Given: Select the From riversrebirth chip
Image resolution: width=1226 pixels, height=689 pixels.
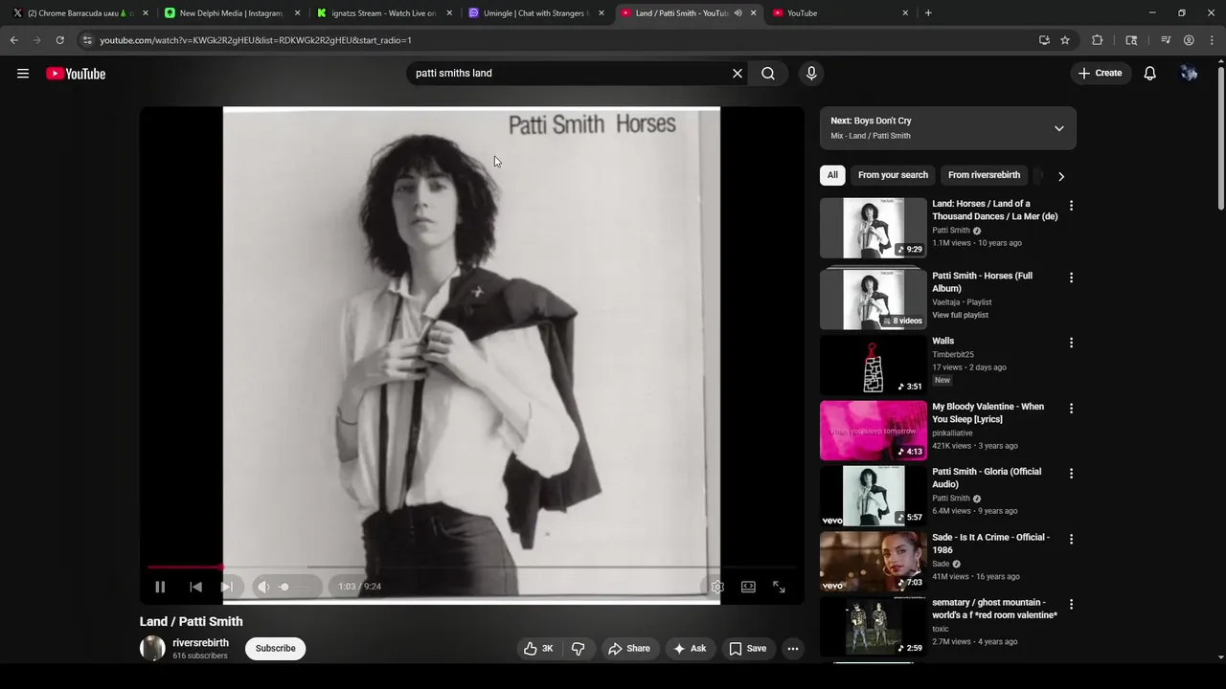Looking at the screenshot, I should click(x=984, y=175).
